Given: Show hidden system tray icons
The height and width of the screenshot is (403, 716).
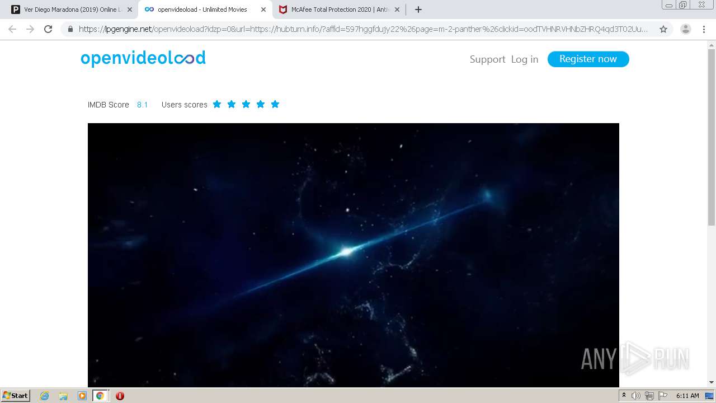Looking at the screenshot, I should (x=624, y=396).
